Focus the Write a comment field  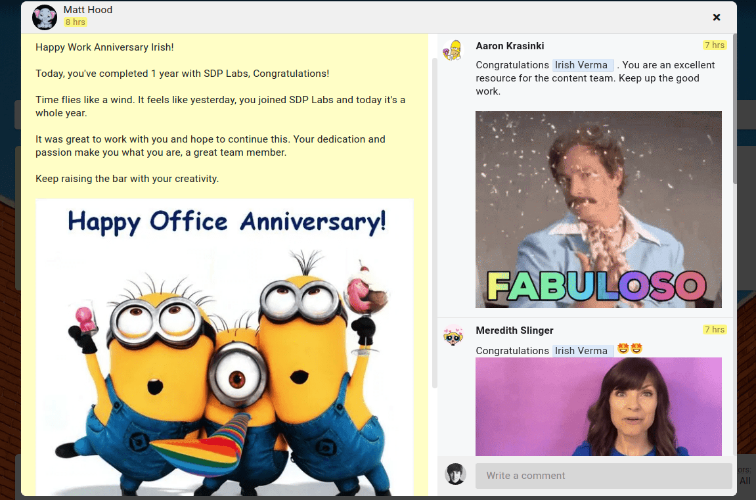pyautogui.click(x=604, y=476)
